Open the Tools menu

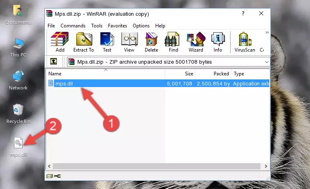(97, 26)
